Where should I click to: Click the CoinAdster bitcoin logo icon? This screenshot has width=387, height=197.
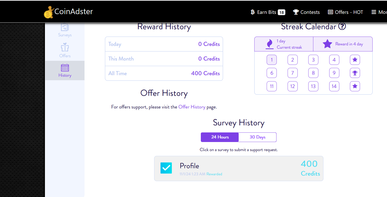49,12
